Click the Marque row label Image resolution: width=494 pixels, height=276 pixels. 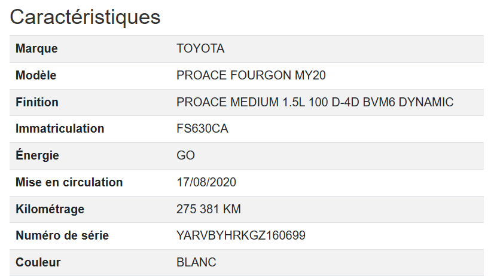click(36, 49)
